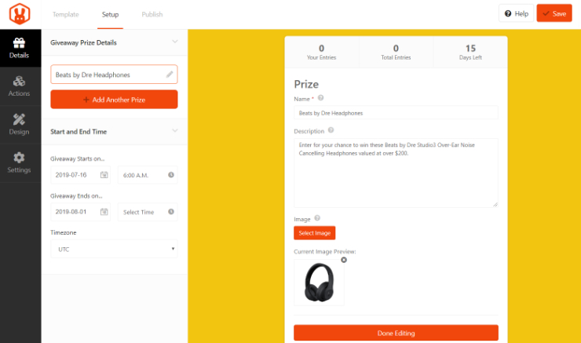The height and width of the screenshot is (343, 581).
Task: Click the Prize heading
Action: [x=306, y=84]
